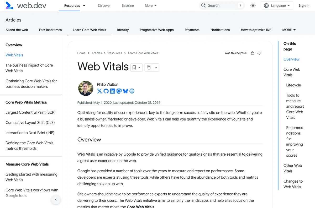Click the globe icon in Language button
The image size is (315, 208).
(266, 6)
